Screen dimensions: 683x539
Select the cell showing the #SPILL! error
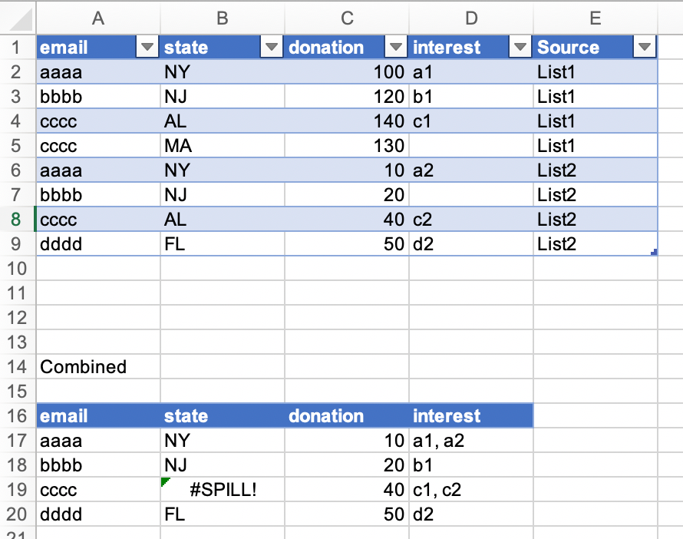223,490
